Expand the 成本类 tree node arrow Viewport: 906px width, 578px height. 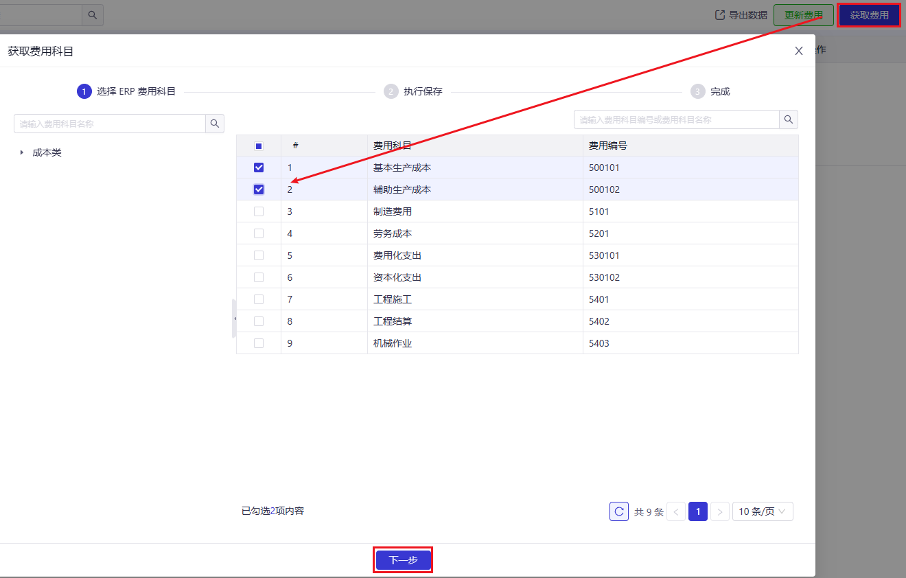tap(22, 152)
